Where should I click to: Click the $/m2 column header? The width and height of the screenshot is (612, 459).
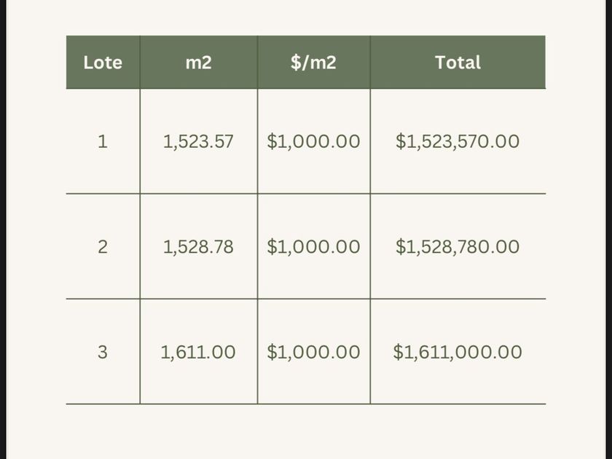pyautogui.click(x=313, y=63)
